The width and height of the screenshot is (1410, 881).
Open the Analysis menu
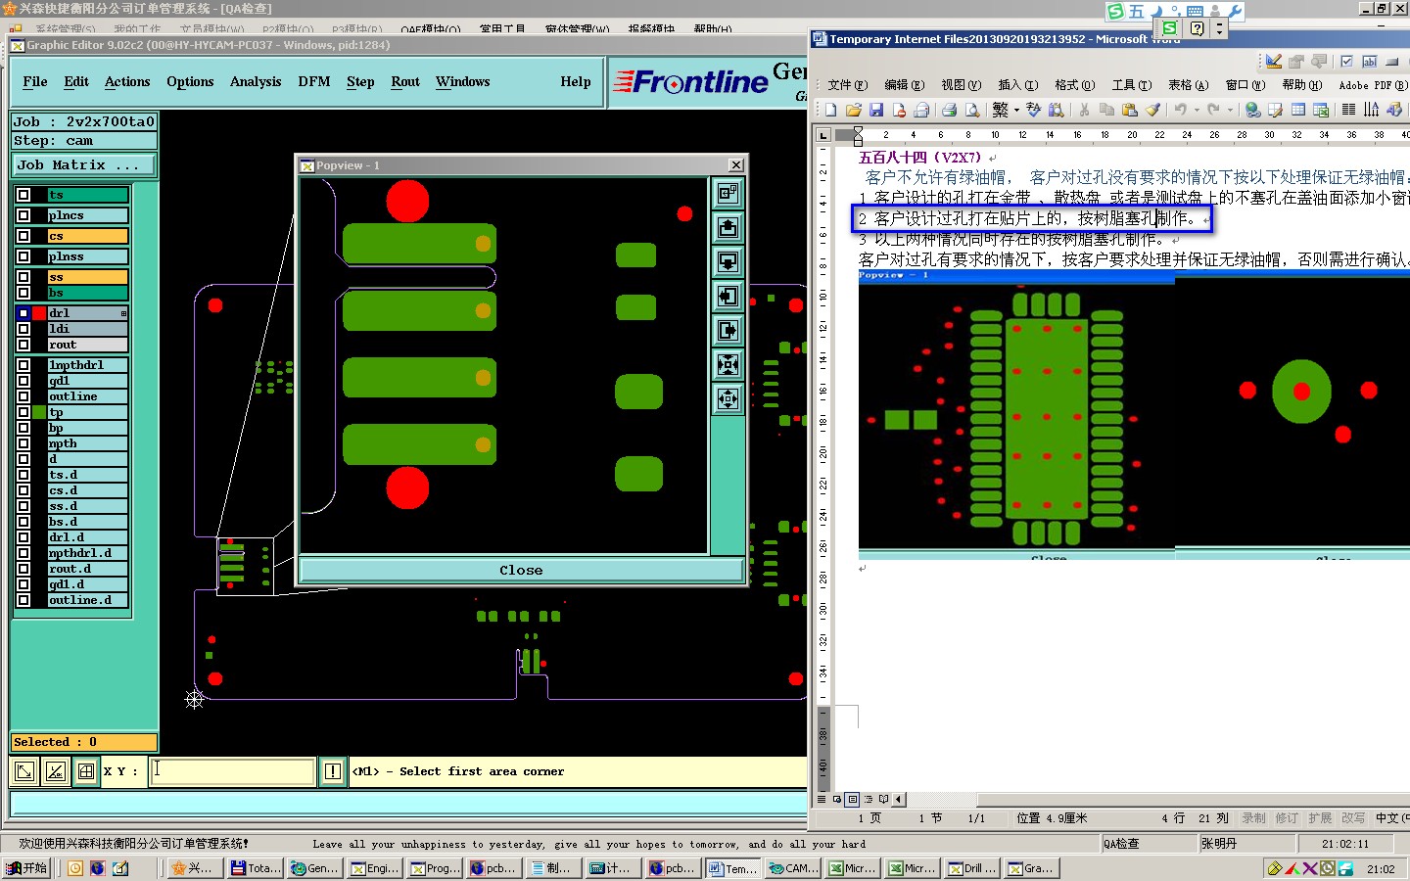pyautogui.click(x=256, y=82)
